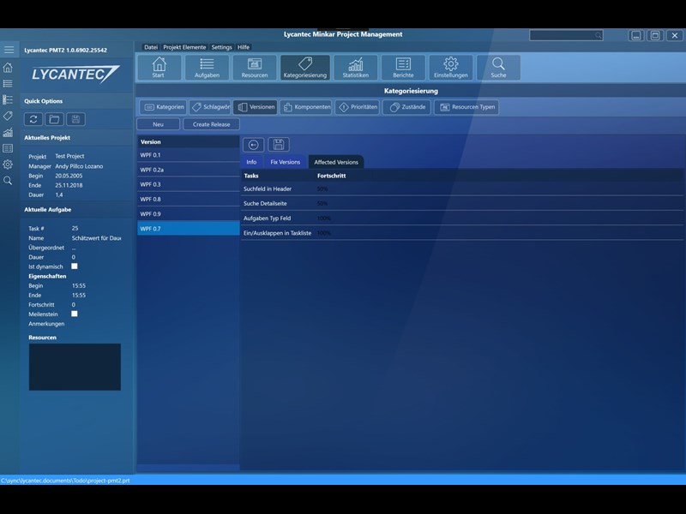Click the Neu button
Viewport: 686px width, 514px height.
click(159, 124)
